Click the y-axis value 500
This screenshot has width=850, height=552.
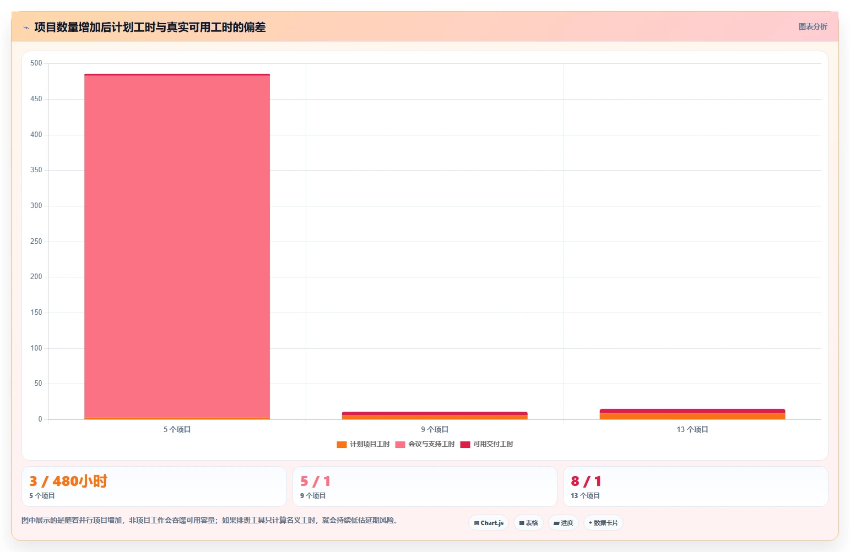coord(36,63)
